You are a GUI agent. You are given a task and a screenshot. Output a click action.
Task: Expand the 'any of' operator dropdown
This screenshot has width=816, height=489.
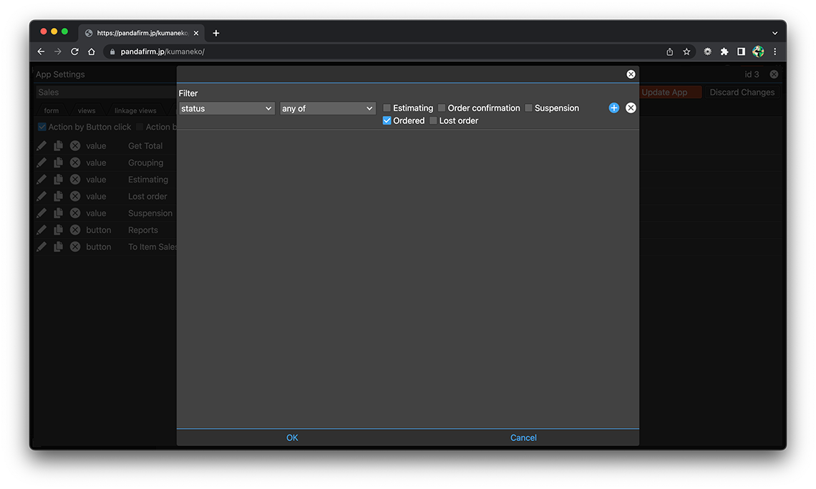327,109
